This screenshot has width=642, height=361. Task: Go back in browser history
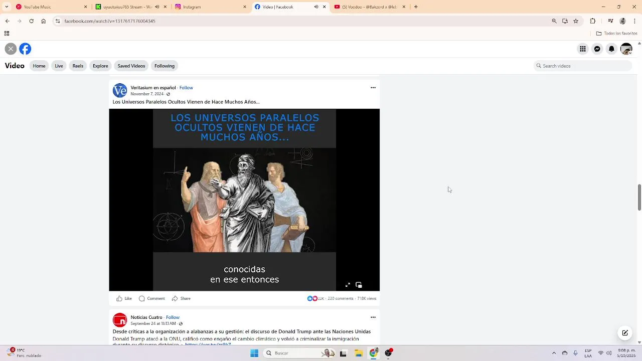tap(7, 21)
